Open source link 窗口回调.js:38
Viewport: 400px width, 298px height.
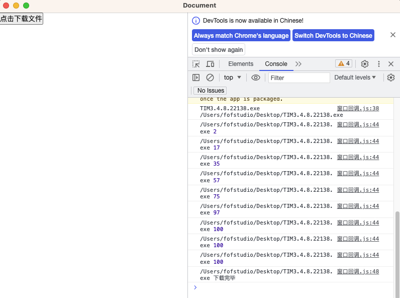(x=358, y=108)
